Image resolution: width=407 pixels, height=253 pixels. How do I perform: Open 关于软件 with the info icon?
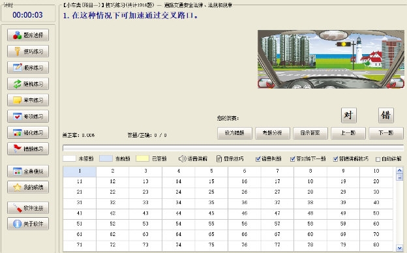[x=28, y=224]
